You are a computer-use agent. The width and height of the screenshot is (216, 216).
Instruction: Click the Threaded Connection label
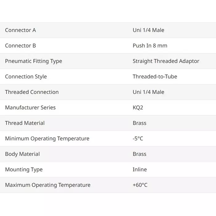pyautogui.click(x=32, y=92)
